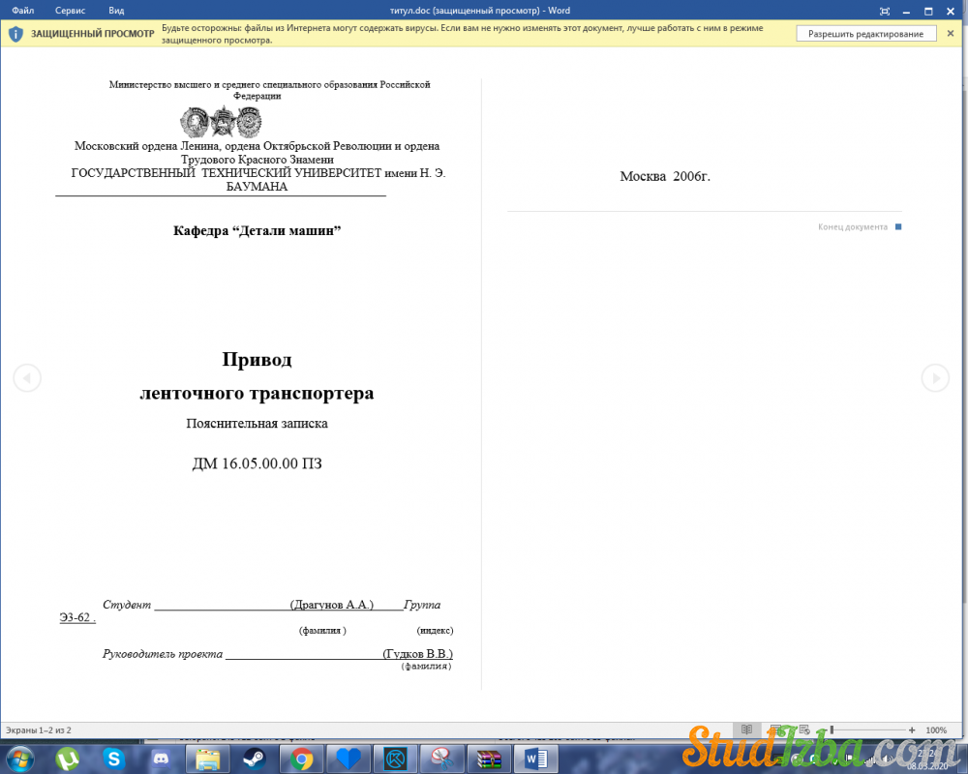Image resolution: width=968 pixels, height=774 pixels.
Task: Click Конец документа label
Action: point(853,227)
